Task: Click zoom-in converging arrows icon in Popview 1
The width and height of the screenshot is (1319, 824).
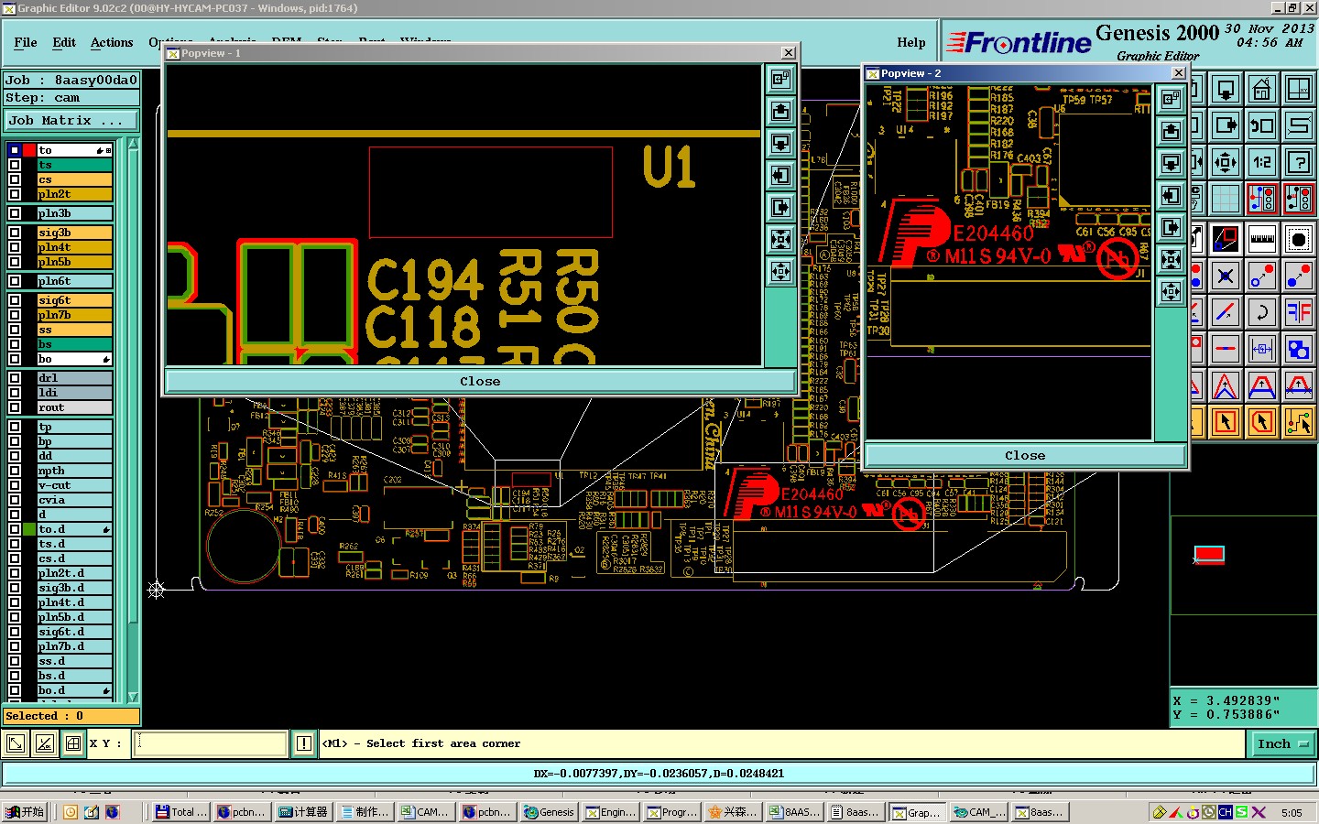Action: tap(780, 239)
